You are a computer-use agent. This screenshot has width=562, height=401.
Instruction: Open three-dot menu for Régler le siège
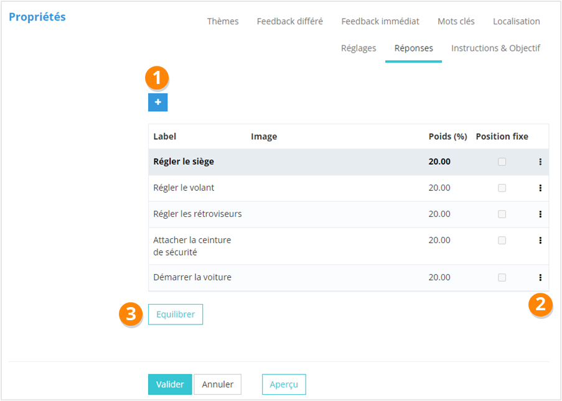(x=540, y=162)
